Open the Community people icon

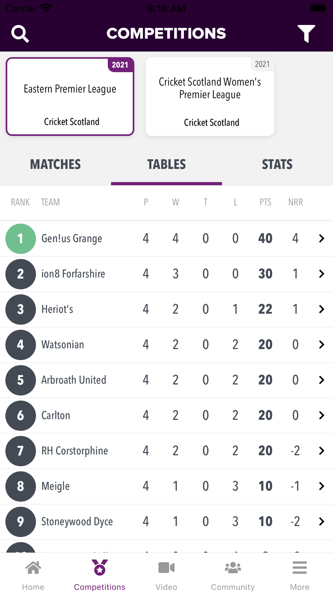[233, 568]
